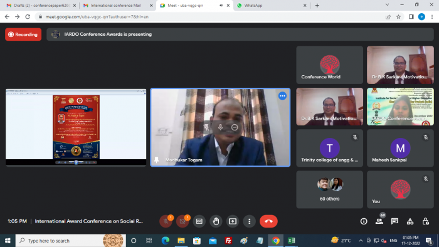Open Excel from Windows taskbar
The height and width of the screenshot is (247, 439).
[x=291, y=241]
